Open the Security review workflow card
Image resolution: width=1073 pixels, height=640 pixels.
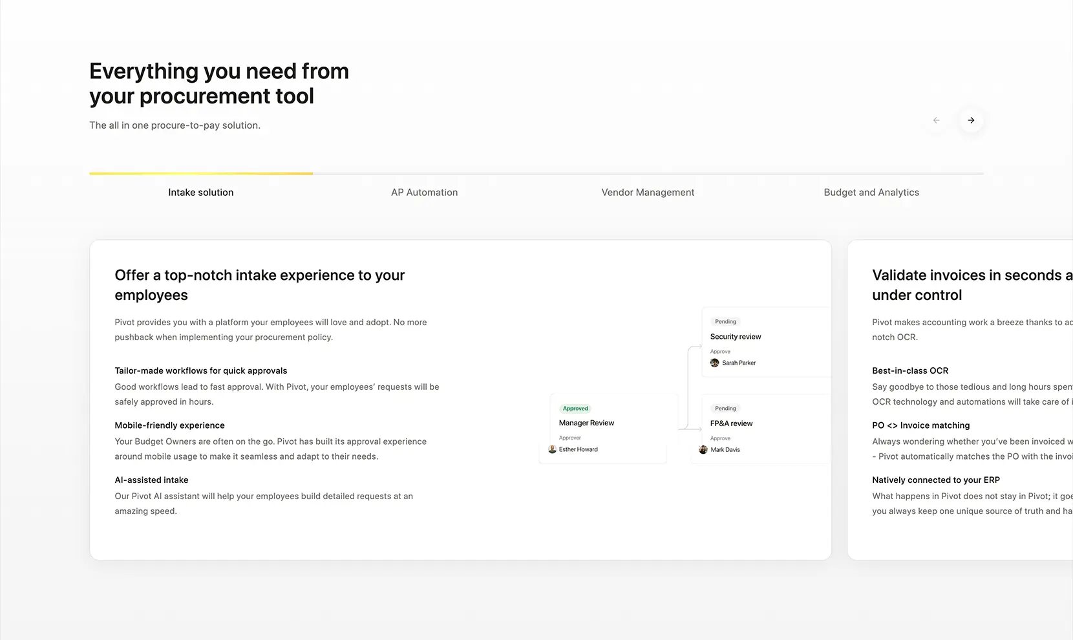(766, 342)
